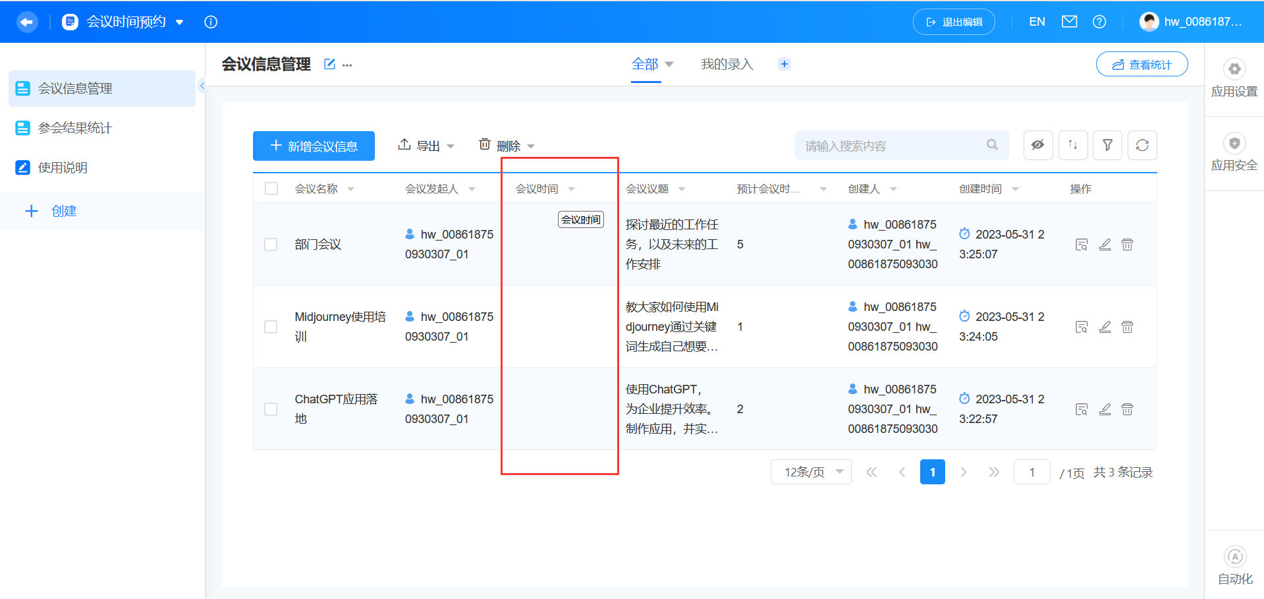
Task: Expand the filter dropdown on 会议名称 column
Action: [x=350, y=188]
